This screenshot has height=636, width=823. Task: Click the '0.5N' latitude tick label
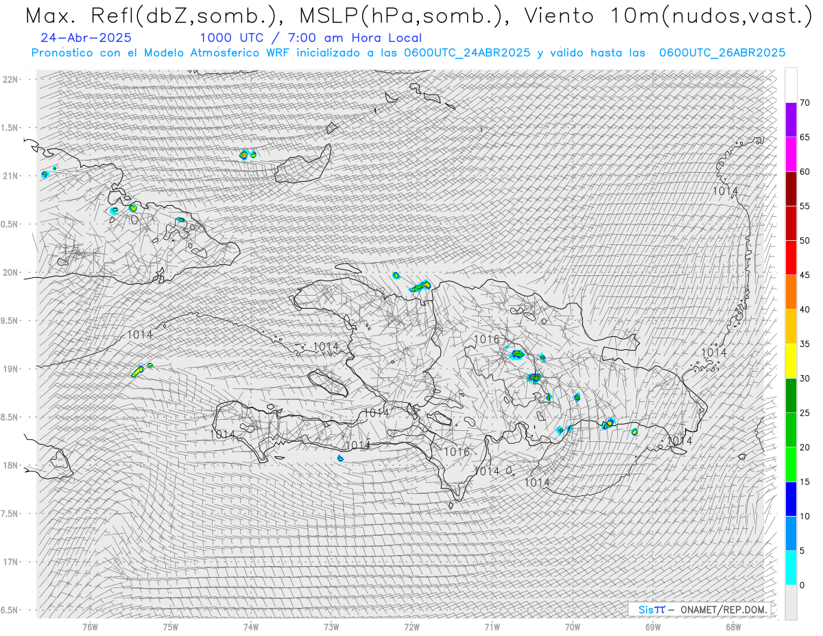[x=10, y=224]
